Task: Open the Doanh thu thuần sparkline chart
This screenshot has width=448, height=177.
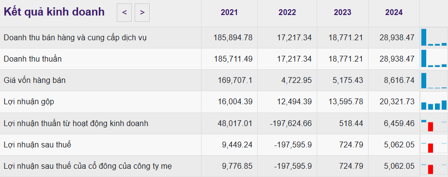Action: tap(434, 59)
